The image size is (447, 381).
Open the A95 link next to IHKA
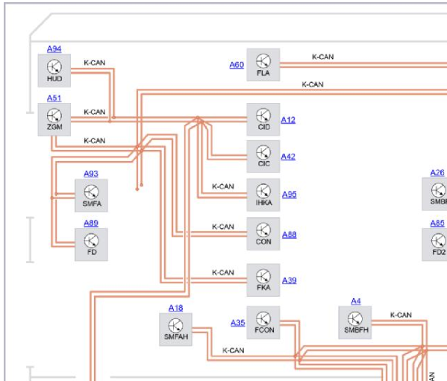coord(289,195)
